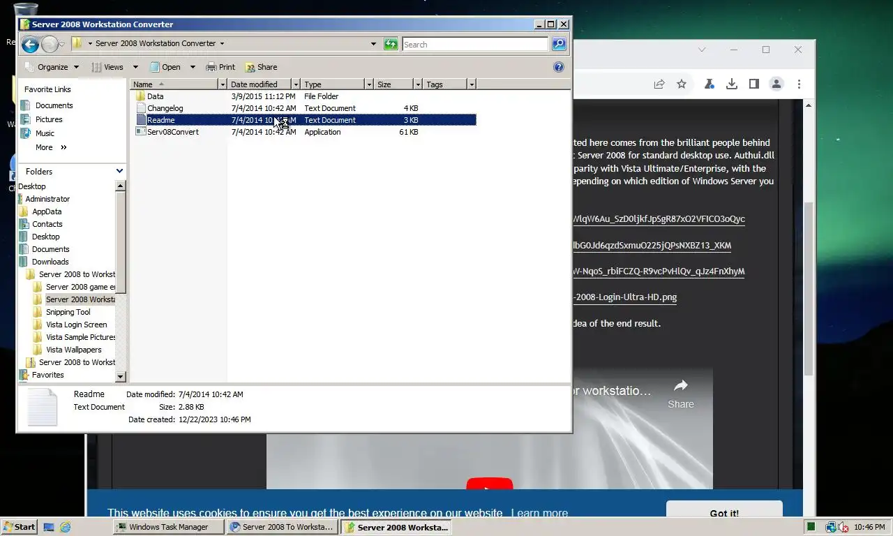Show More favorite links
The width and height of the screenshot is (893, 536).
coord(51,147)
